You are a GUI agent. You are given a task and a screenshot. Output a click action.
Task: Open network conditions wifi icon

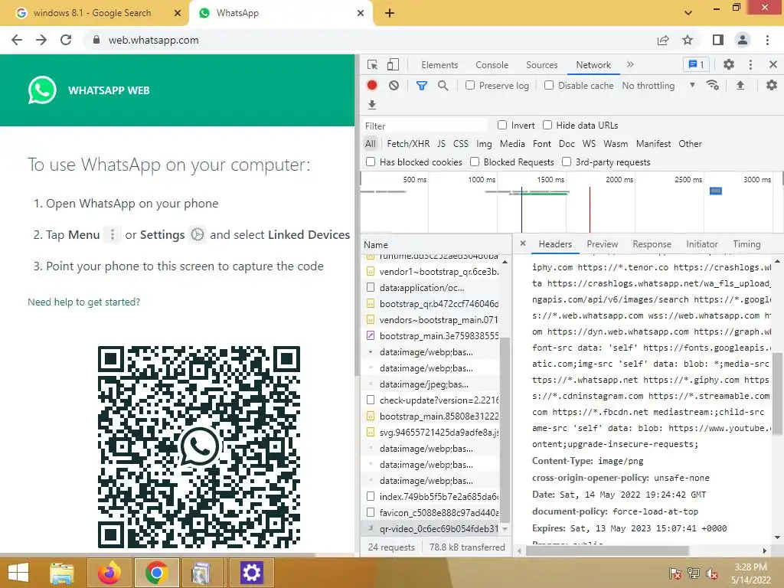tap(713, 86)
